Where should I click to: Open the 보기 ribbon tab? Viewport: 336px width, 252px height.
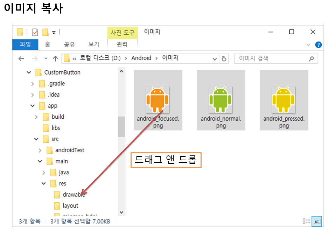click(93, 44)
